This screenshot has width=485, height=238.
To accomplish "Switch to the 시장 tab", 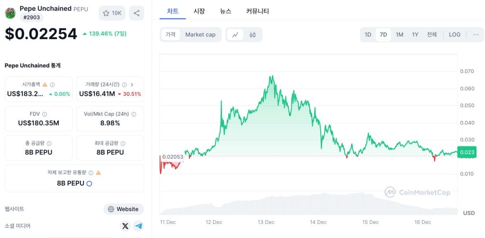I will point(199,11).
